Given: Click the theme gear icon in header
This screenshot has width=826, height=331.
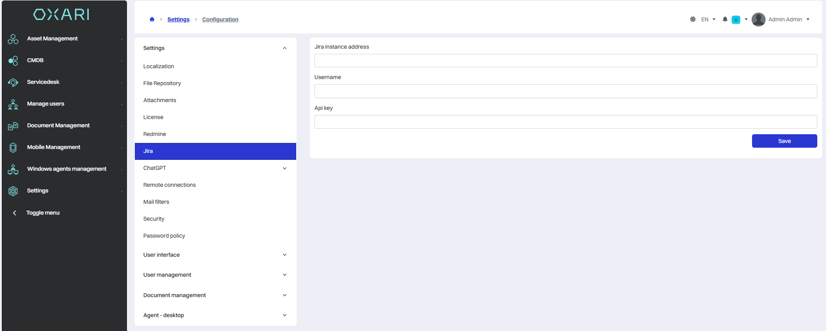Looking at the screenshot, I should tap(693, 20).
